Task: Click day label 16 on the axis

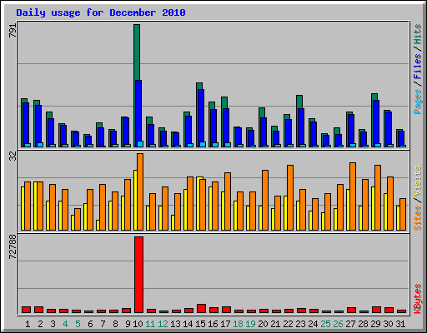Action: tap(213, 324)
